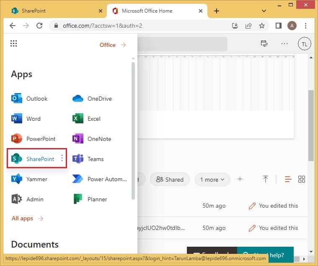Open the Admin center app

click(27, 199)
